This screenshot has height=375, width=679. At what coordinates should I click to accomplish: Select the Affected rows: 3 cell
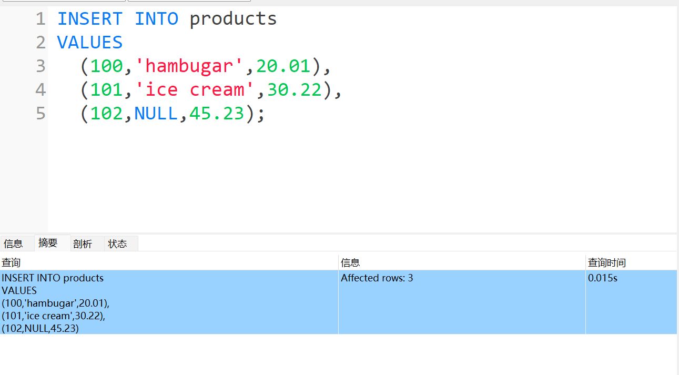[377, 278]
